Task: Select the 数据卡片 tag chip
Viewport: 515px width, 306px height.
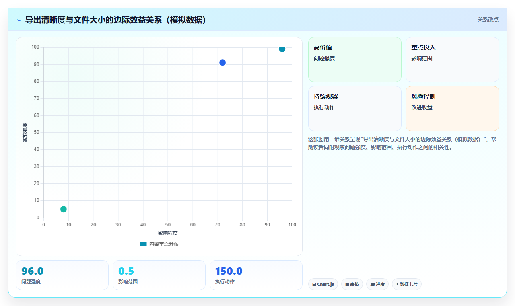Action: click(x=406, y=284)
